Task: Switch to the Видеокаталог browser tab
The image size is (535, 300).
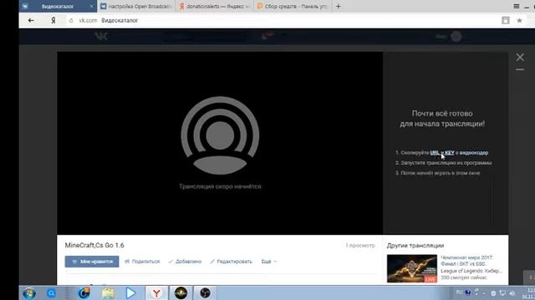Action: [x=58, y=6]
